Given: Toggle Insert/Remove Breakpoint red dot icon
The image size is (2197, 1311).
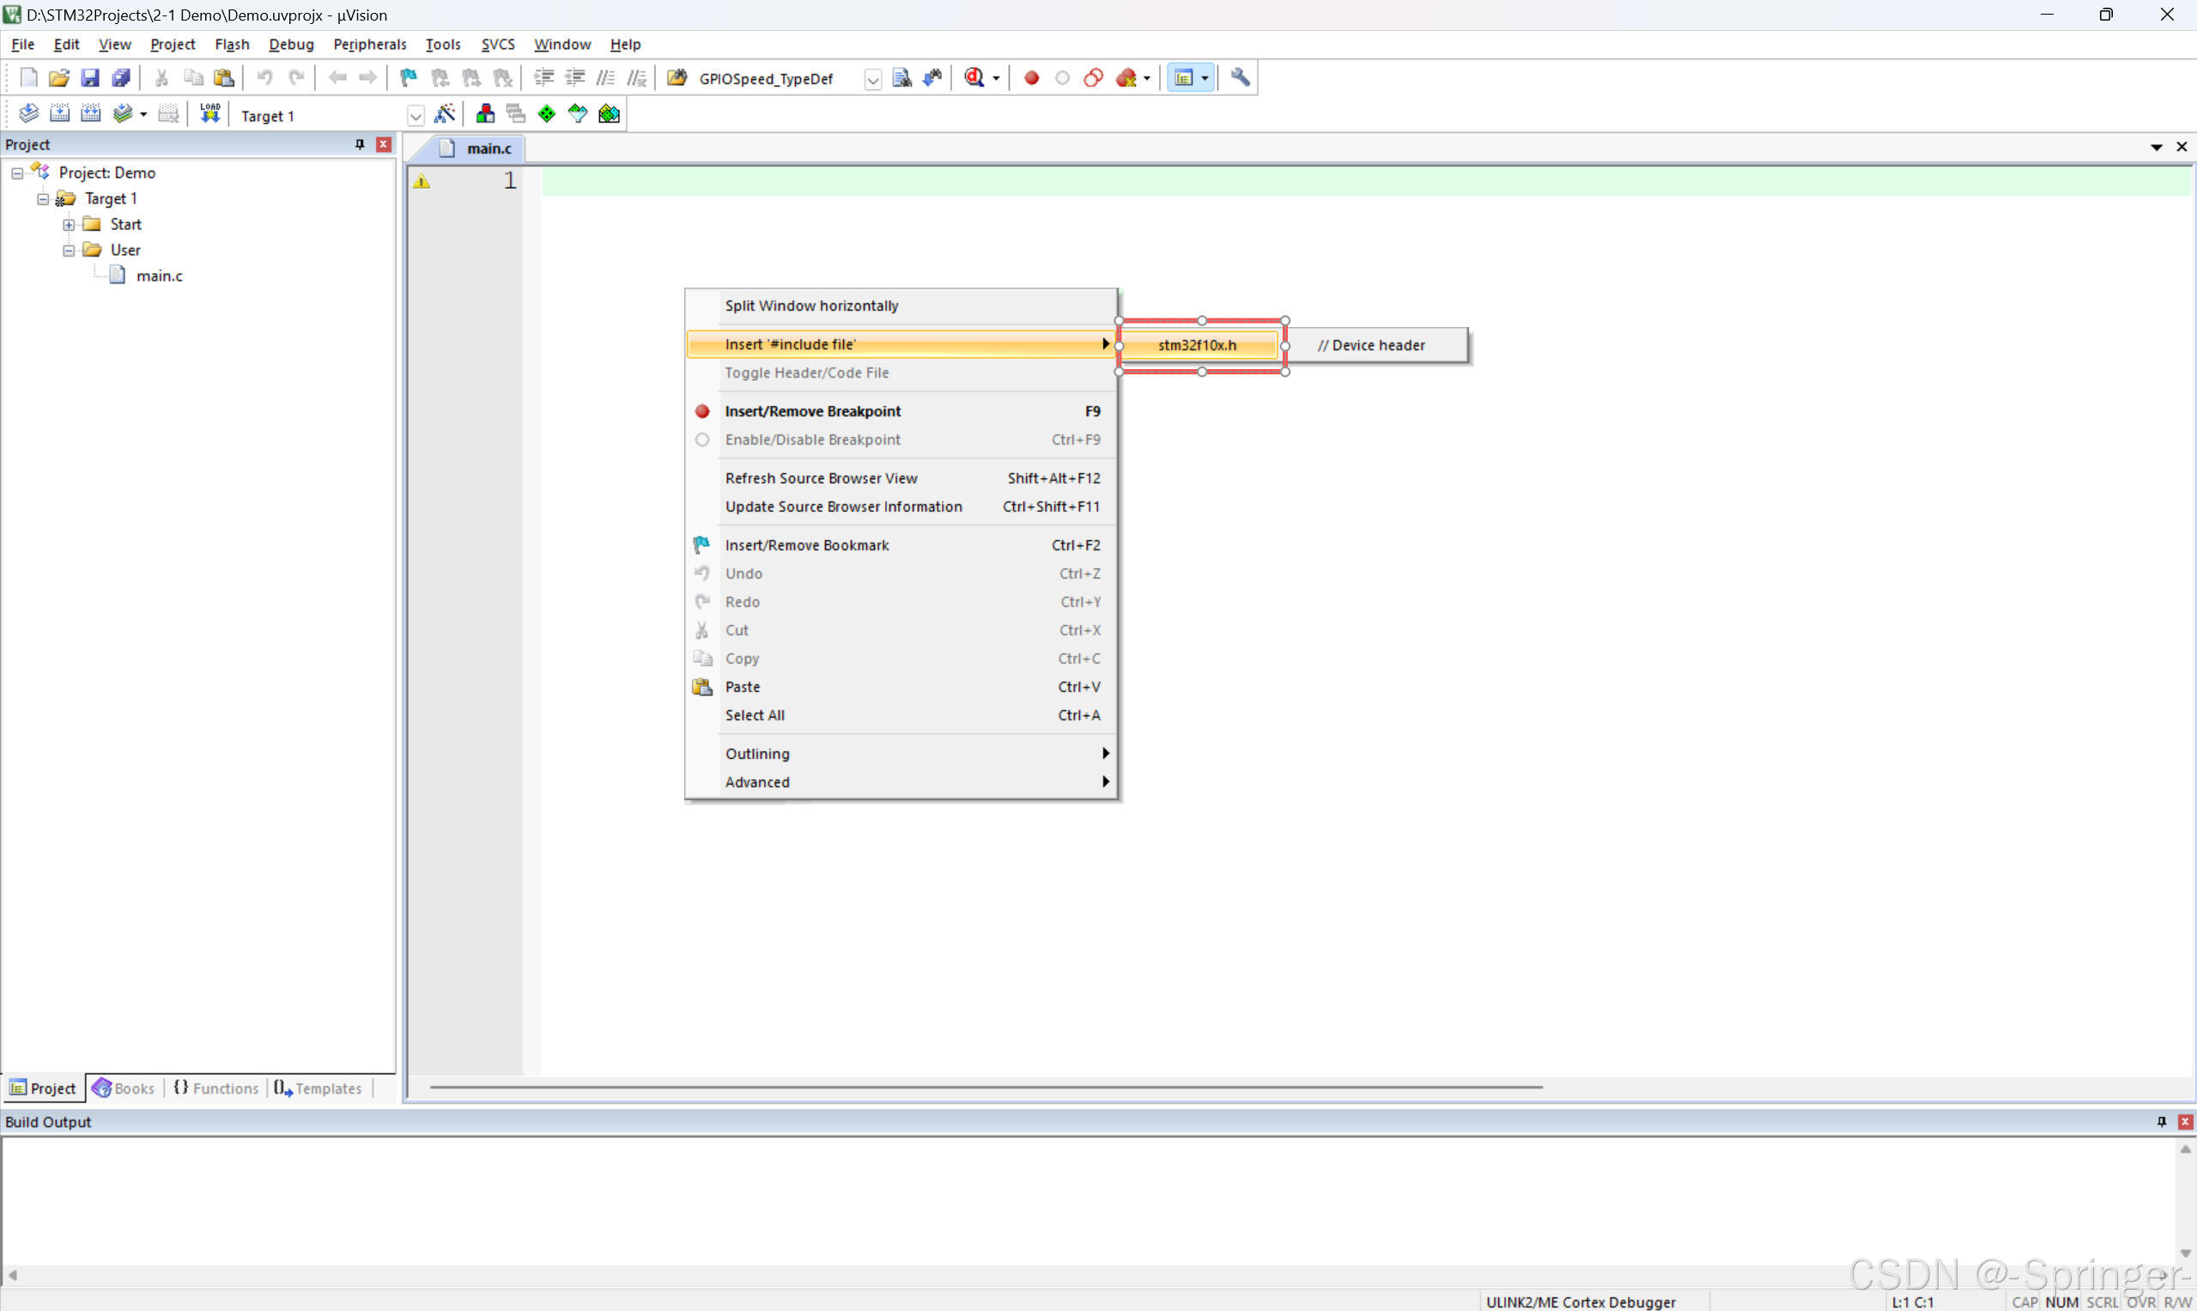Looking at the screenshot, I should point(1031,78).
